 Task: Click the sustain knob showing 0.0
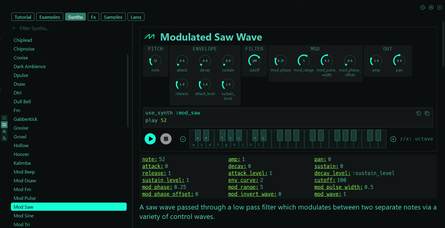tap(228, 61)
